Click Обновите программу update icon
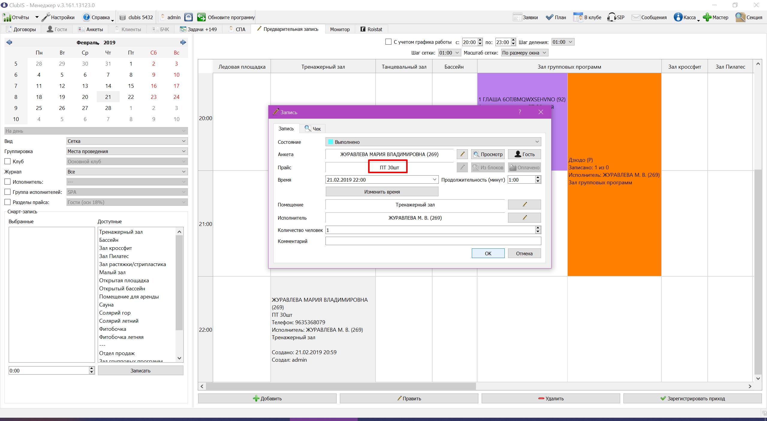 point(201,17)
